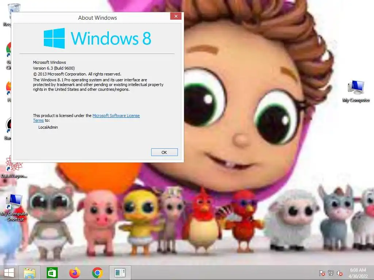Select the Firefox desktop shortcut

[x=9, y=92]
